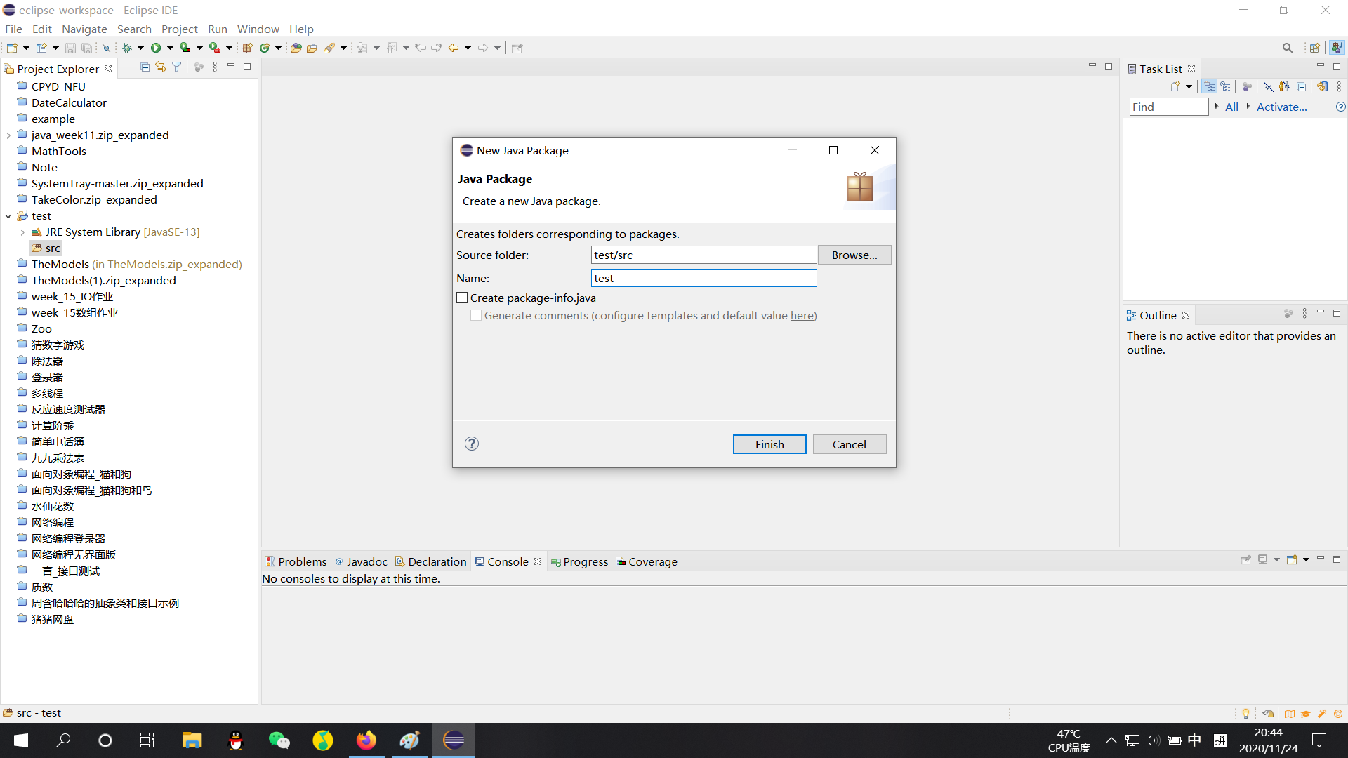
Task: Launch the Debug tool from the toolbar
Action: [128, 47]
